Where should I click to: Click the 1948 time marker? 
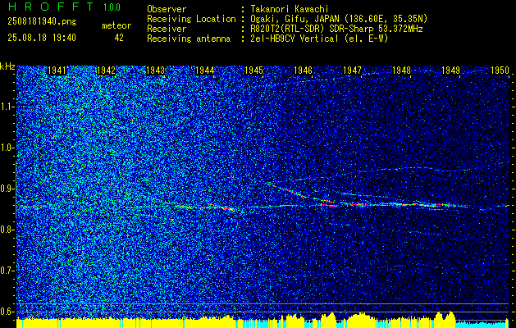(x=402, y=70)
